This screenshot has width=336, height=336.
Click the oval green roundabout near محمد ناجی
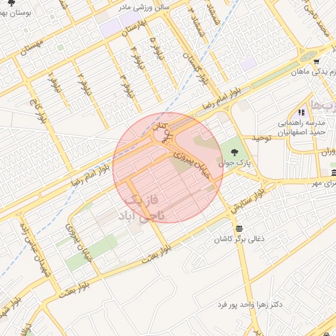click(x=308, y=56)
